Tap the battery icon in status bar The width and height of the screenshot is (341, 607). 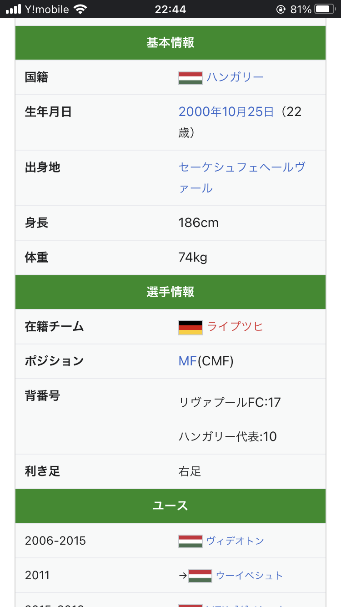tap(325, 9)
